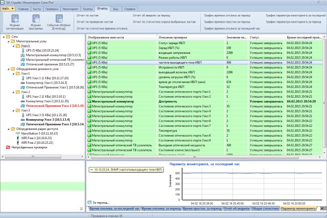The width and height of the screenshot is (327, 218).
Task: Sort by Отображаемое имя хоста column header
Action: (122, 37)
